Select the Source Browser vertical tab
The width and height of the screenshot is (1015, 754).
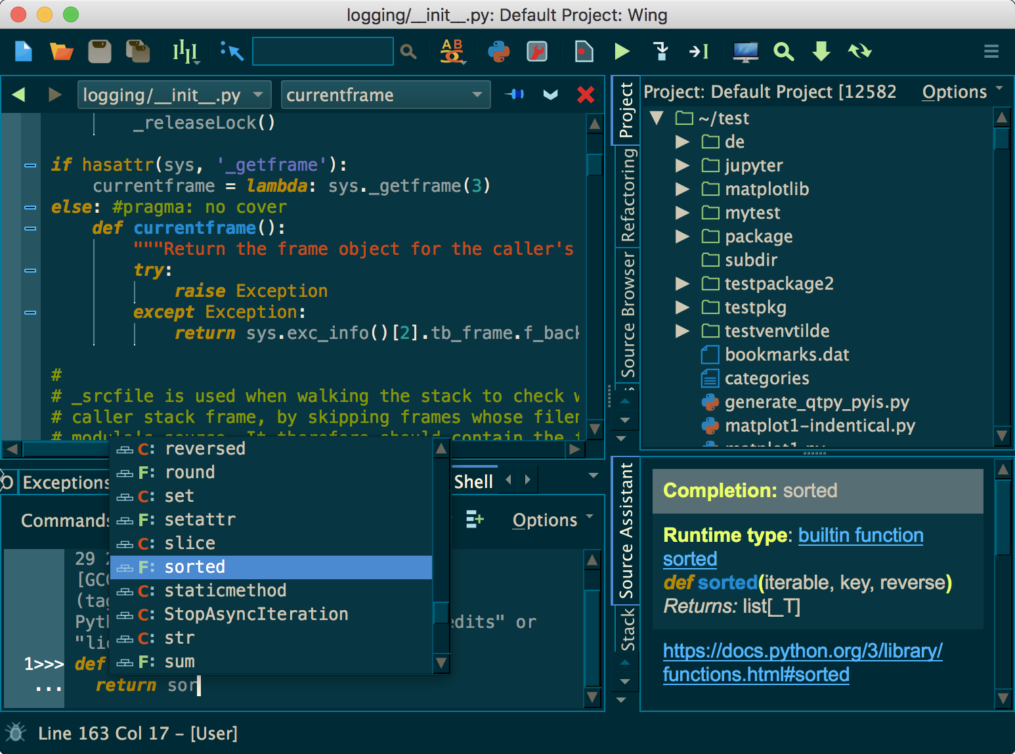pyautogui.click(x=628, y=315)
